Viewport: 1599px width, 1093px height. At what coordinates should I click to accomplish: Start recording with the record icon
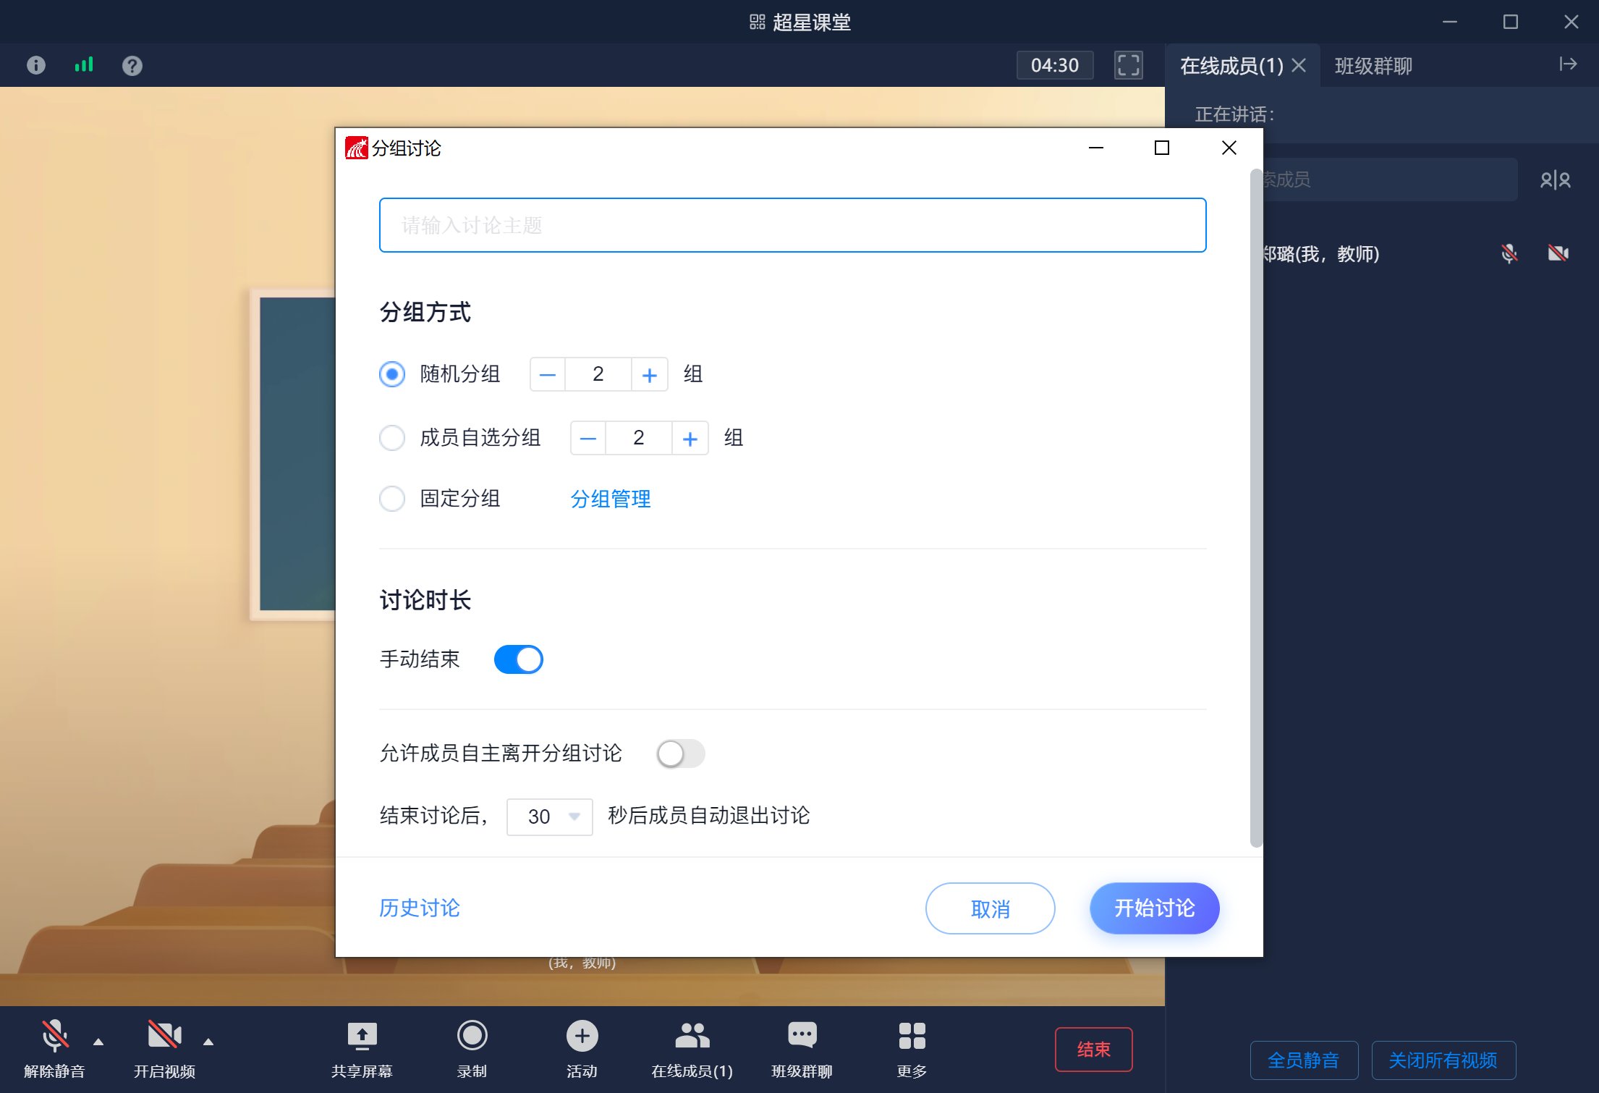[x=472, y=1036]
